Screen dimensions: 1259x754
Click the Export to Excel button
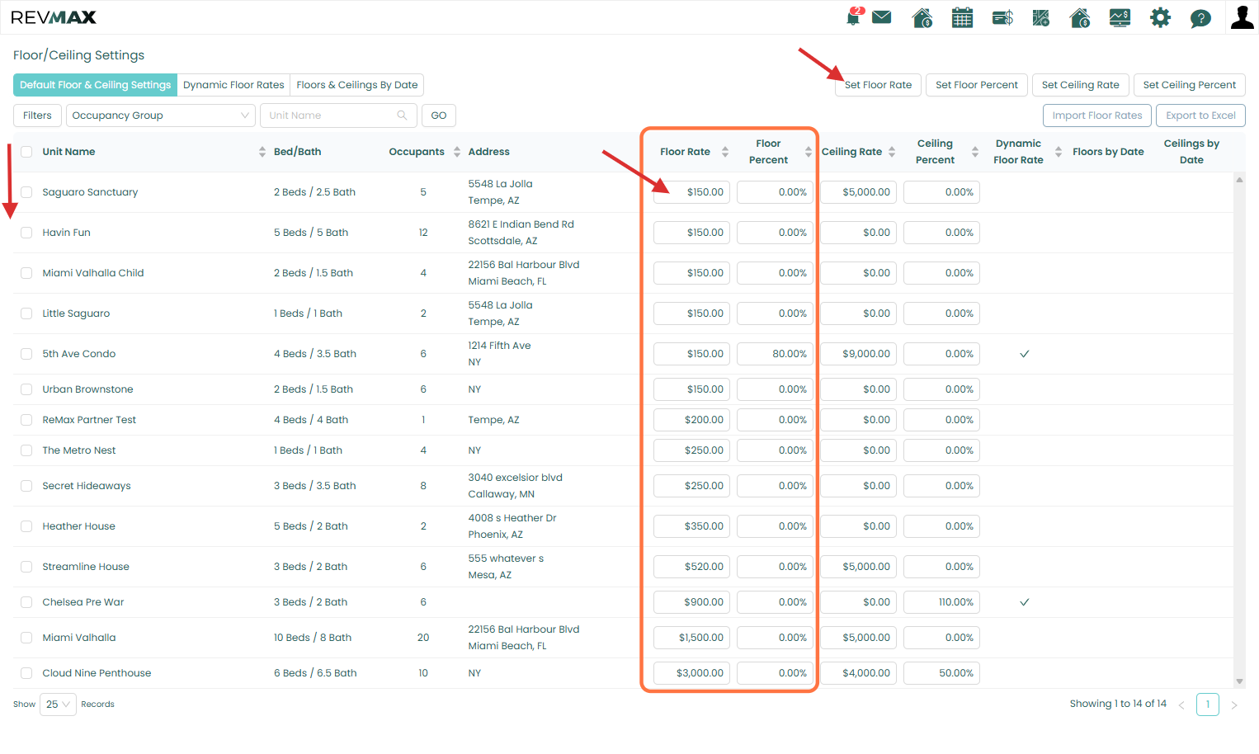[1200, 115]
